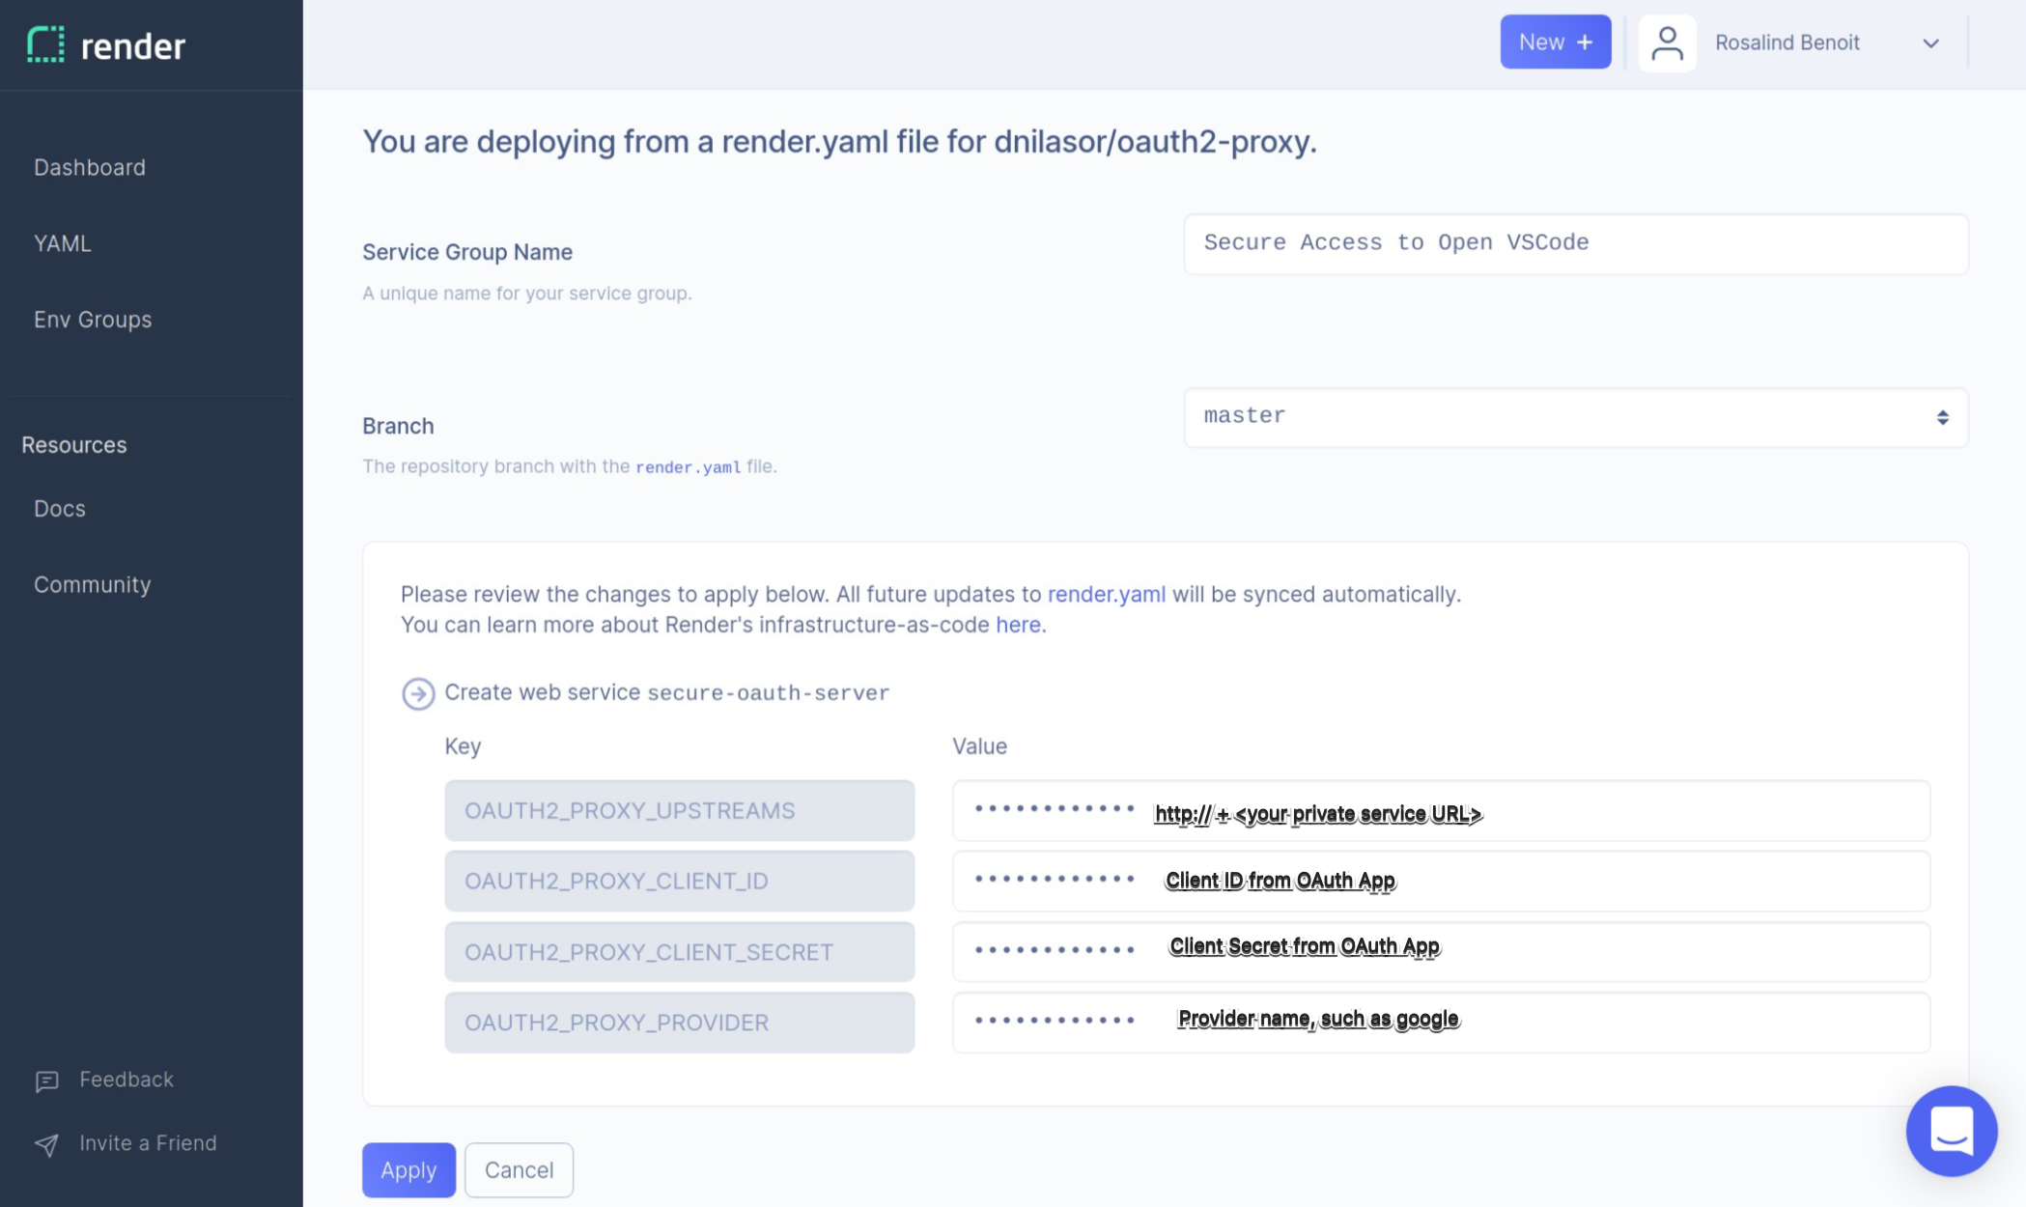Viewport: 2026px width, 1207px height.
Task: Open Env Groups from the sidebar
Action: pyautogui.click(x=92, y=319)
